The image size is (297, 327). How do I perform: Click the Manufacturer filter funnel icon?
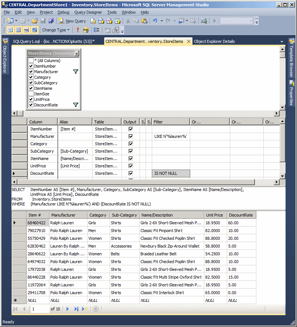point(76,72)
